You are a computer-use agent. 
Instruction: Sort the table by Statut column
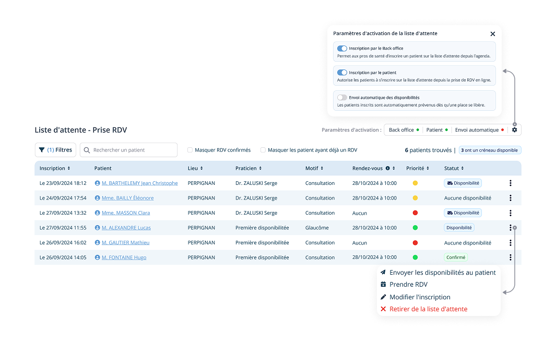click(463, 168)
